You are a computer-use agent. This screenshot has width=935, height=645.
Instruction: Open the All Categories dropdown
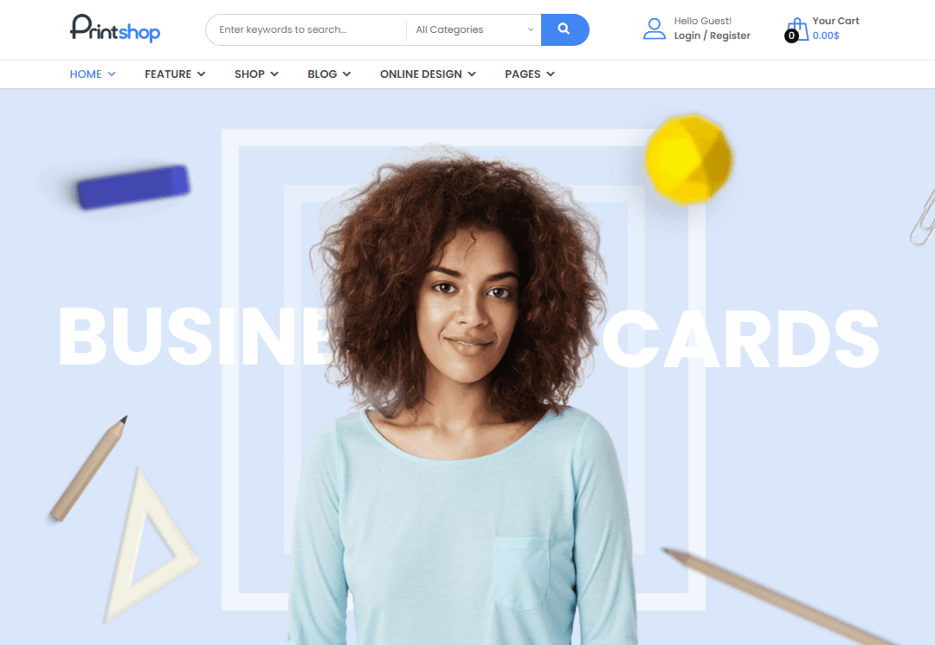(474, 29)
